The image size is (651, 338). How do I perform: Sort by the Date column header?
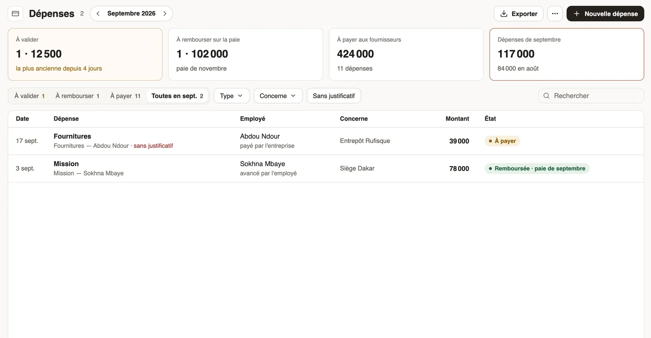(22, 119)
